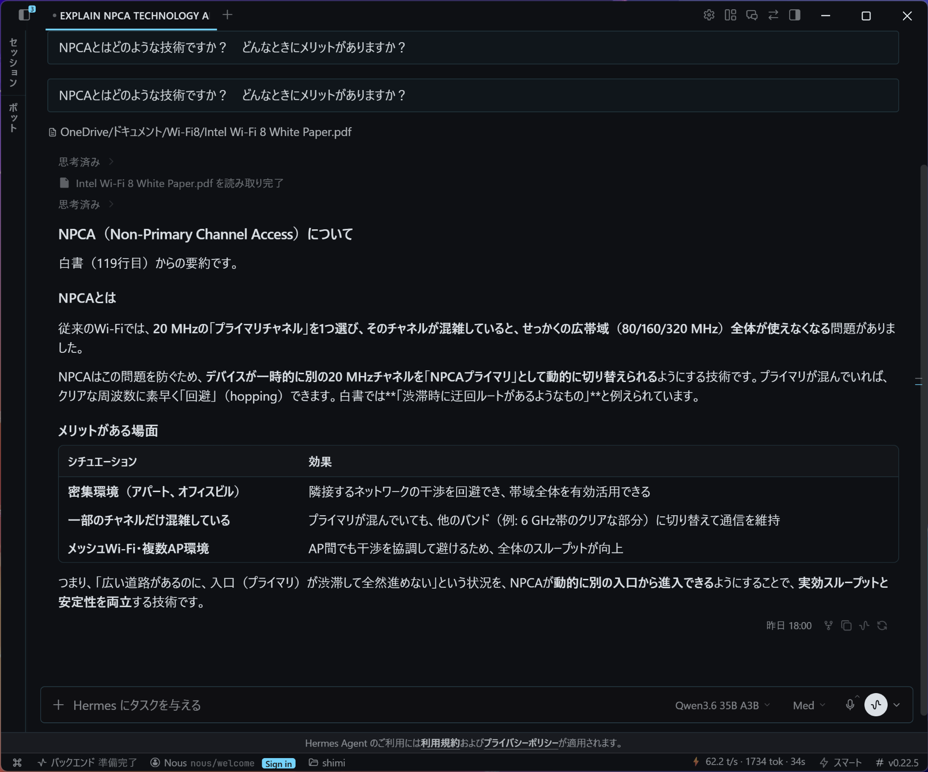
Task: Add a new tab with plus icon
Action: click(x=227, y=15)
